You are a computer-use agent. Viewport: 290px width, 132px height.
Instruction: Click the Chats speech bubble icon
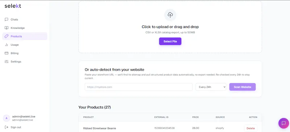coord(7,20)
